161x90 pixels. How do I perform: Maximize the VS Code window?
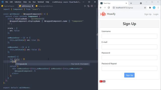(89, 2)
